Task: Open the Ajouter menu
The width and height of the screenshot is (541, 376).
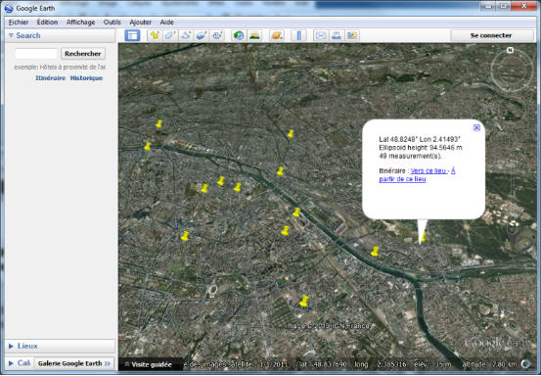Action: click(141, 23)
